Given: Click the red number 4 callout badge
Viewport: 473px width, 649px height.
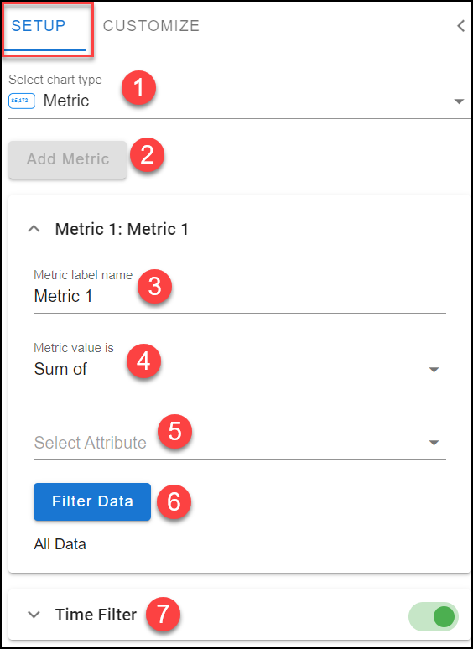Looking at the screenshot, I should point(143,361).
